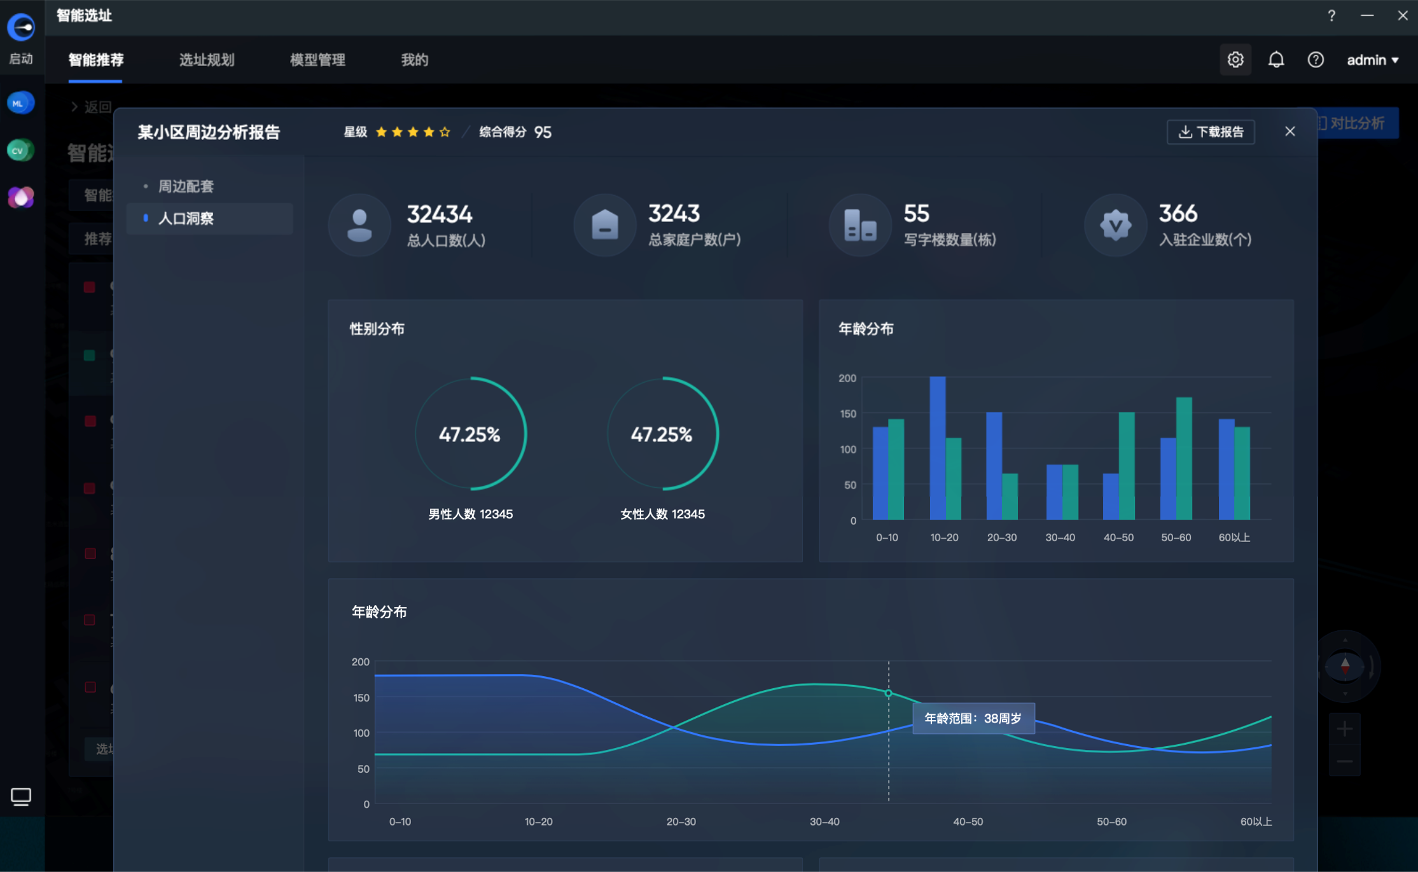Click the compass navigation control on the map
1418x872 pixels.
click(x=1345, y=667)
